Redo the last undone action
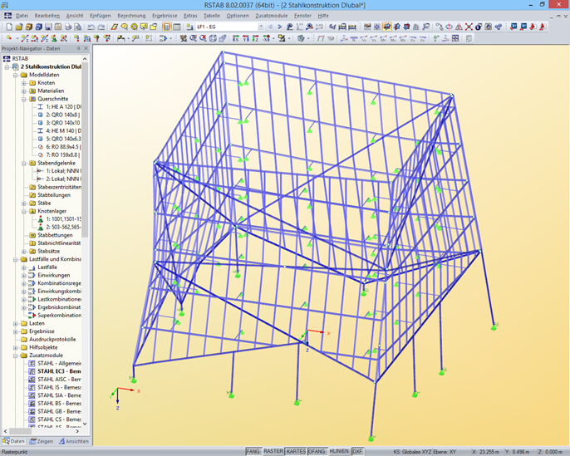The height and width of the screenshot is (456, 570). [101, 27]
